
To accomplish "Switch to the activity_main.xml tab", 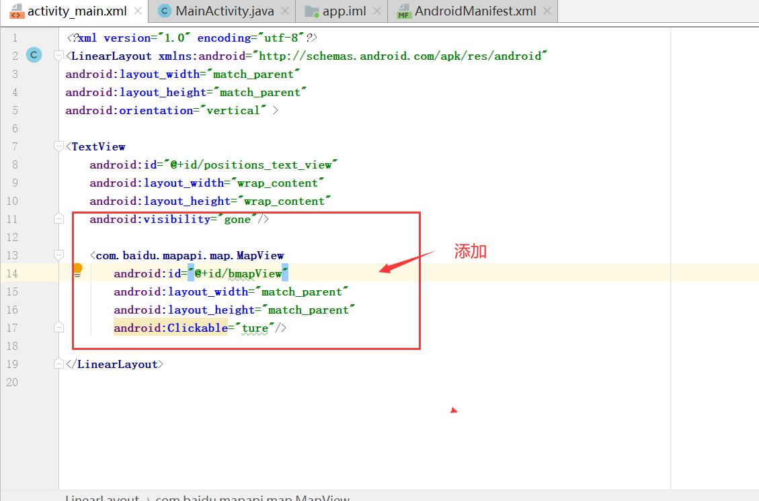I will (73, 11).
